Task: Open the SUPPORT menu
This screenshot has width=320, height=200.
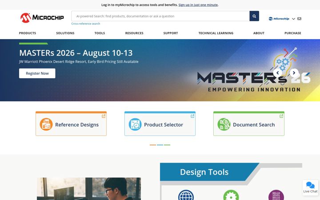Action: tap(171, 33)
